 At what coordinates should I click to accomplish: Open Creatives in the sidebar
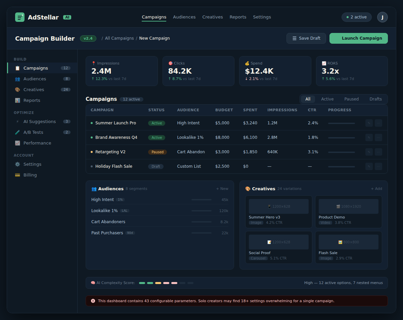point(42,89)
